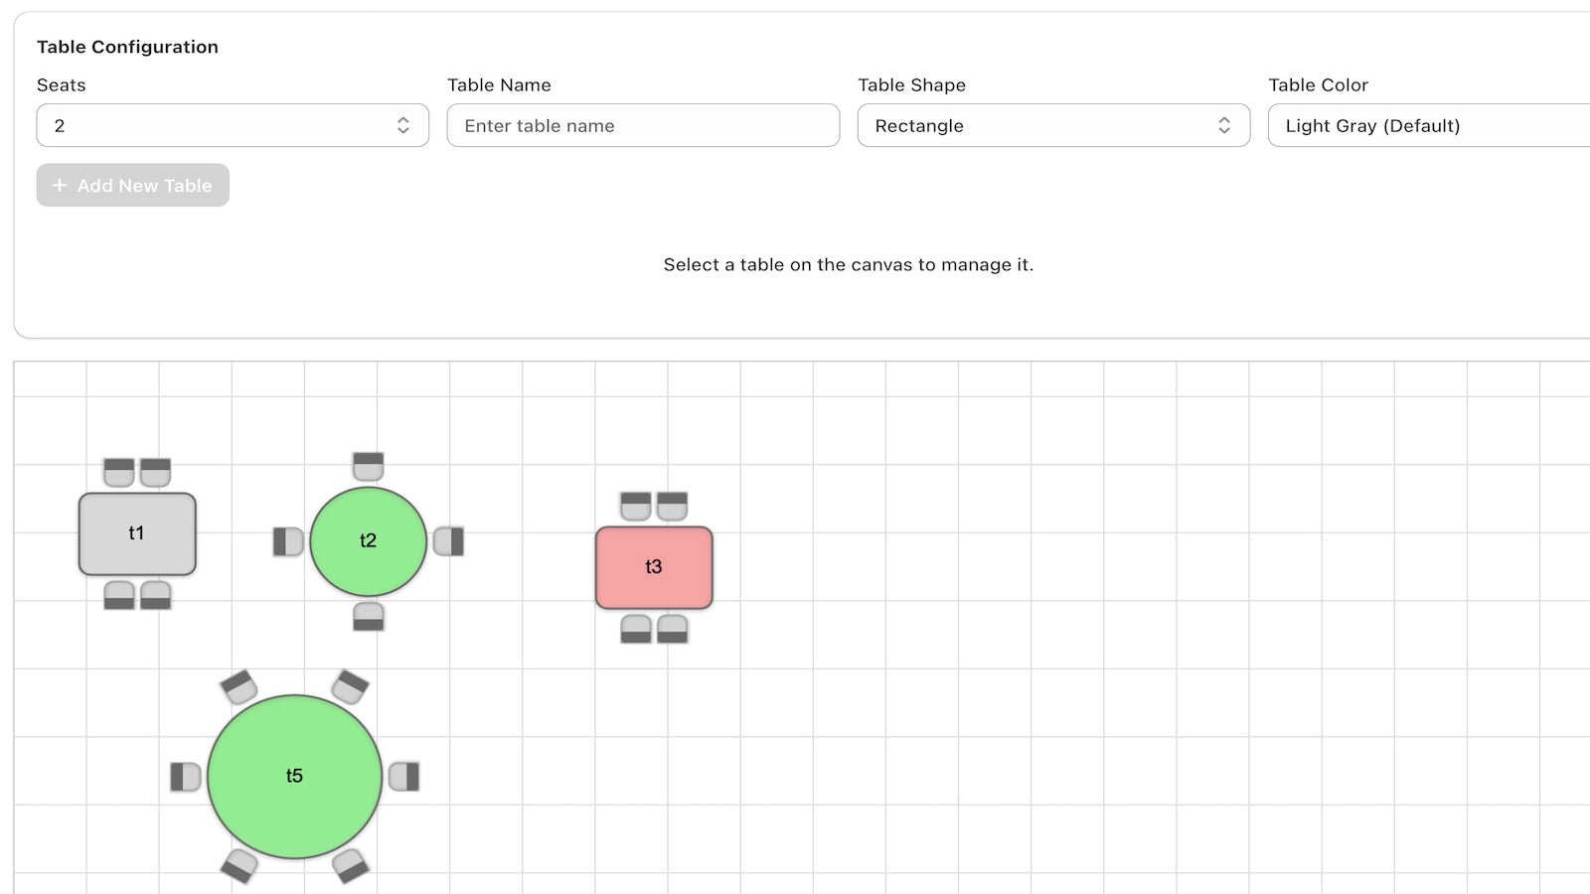The width and height of the screenshot is (1590, 894).
Task: Select the gray rectangular table t1
Action: [137, 533]
